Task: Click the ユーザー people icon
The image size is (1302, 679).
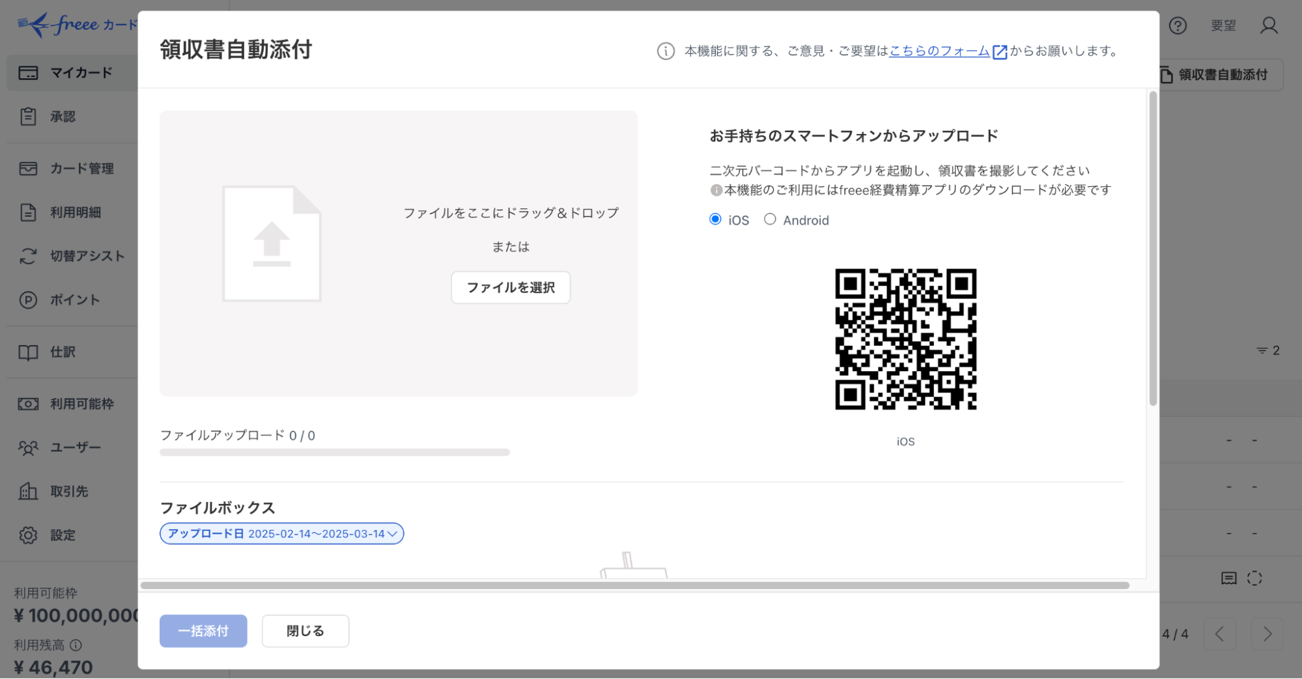Action: pos(28,448)
